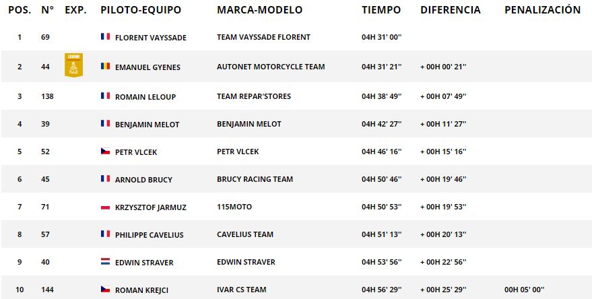Click Autonet Motorcycle Team name
Image resolution: width=592 pixels, height=299 pixels.
coord(271,67)
